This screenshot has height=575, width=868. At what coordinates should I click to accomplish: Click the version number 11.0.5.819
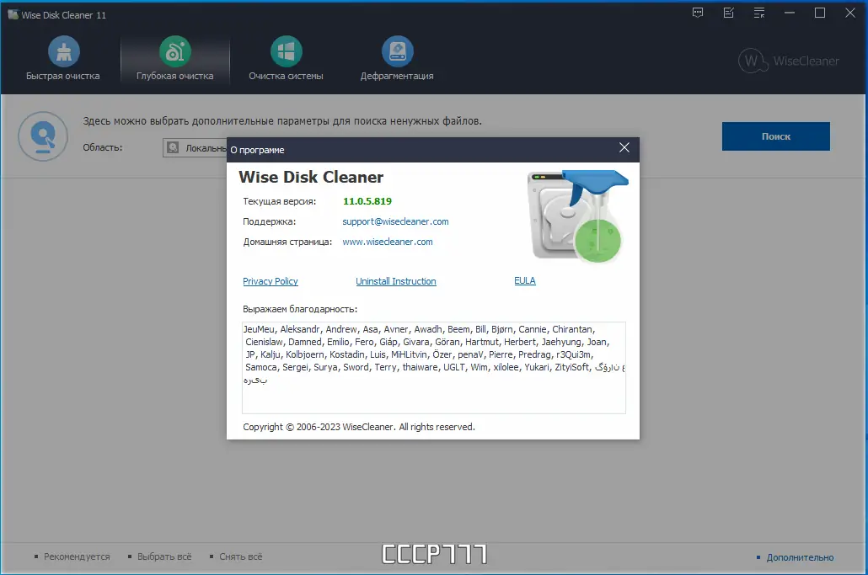[x=367, y=201]
